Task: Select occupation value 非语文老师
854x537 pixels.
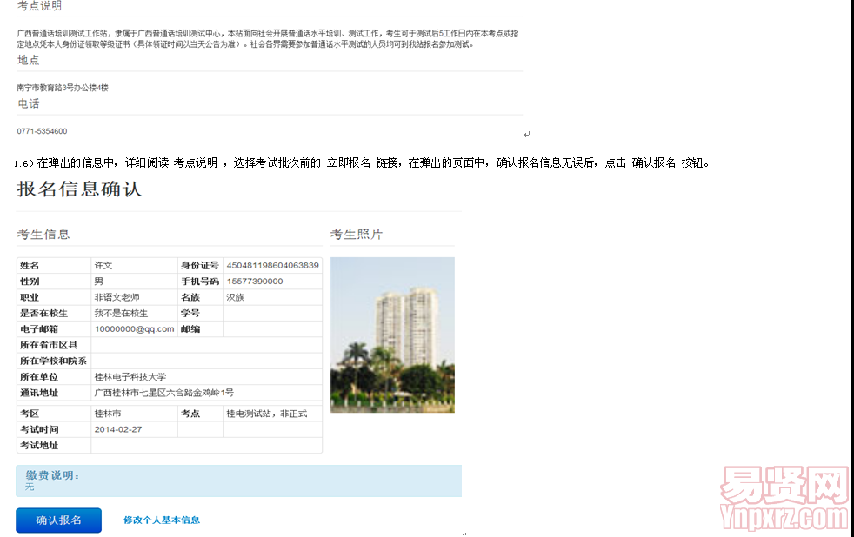Action: (x=117, y=297)
